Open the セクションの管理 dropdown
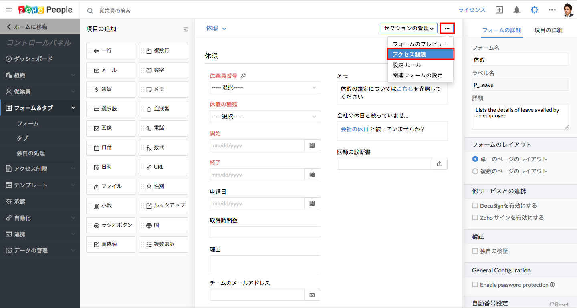Viewport: 577px width, 308px height. coord(408,28)
